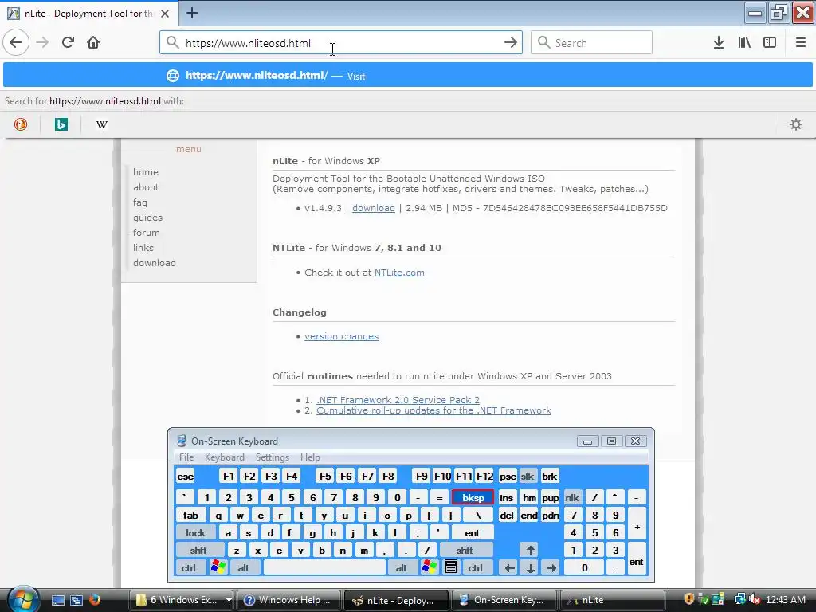Click the volume muted tray icon

(x=754, y=599)
